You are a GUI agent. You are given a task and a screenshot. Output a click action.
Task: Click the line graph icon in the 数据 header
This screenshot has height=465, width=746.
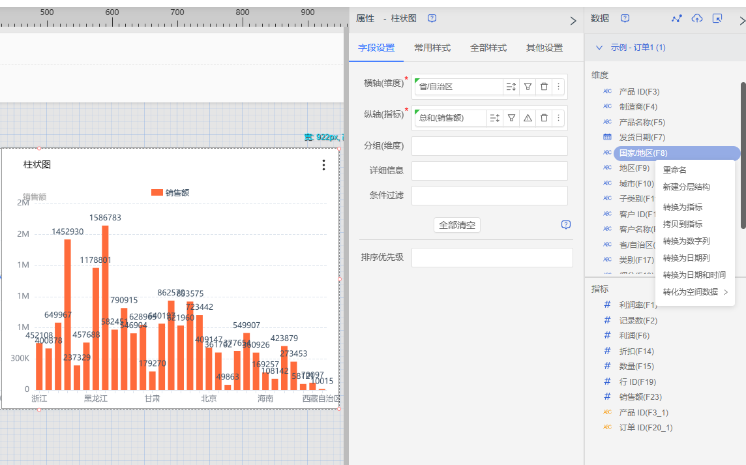[x=676, y=18]
